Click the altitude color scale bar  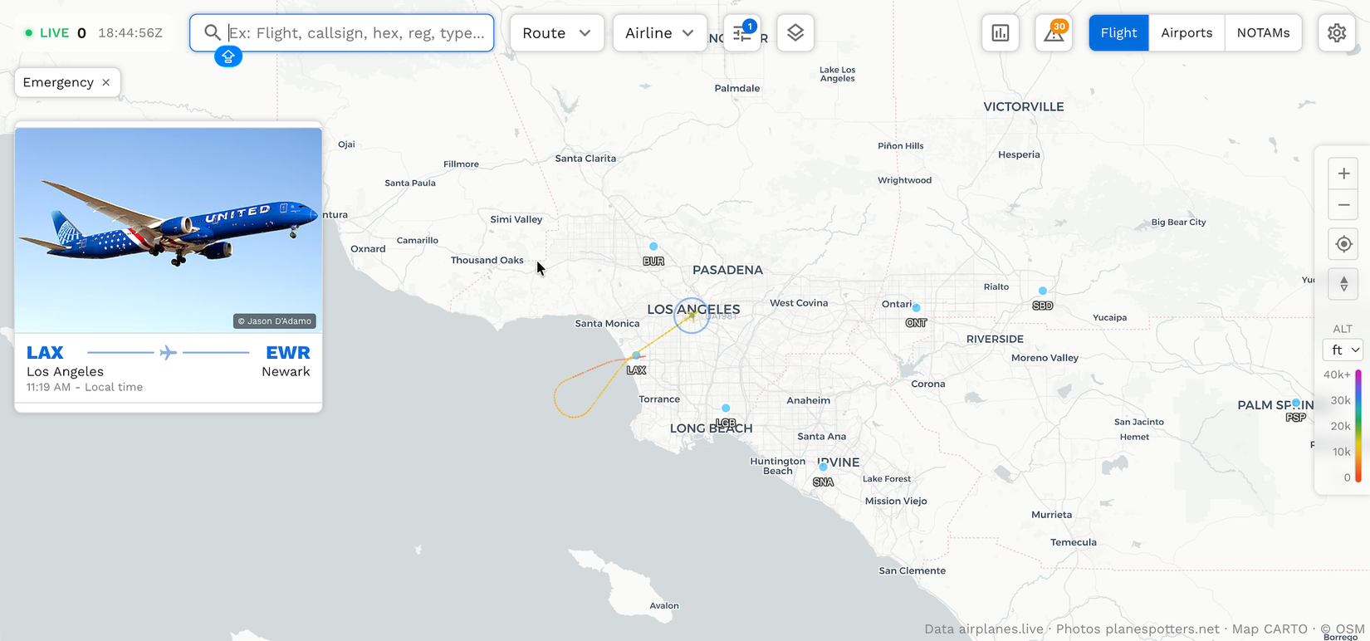1358,426
